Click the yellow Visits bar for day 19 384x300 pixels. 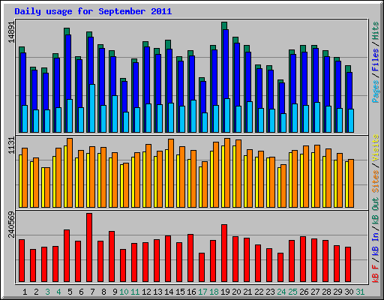coord(223,176)
